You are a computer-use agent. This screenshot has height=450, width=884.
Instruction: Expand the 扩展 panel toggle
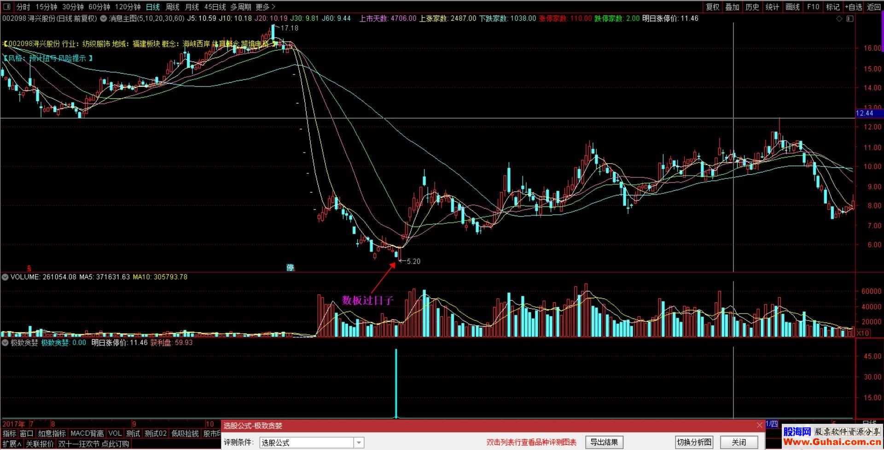12,444
